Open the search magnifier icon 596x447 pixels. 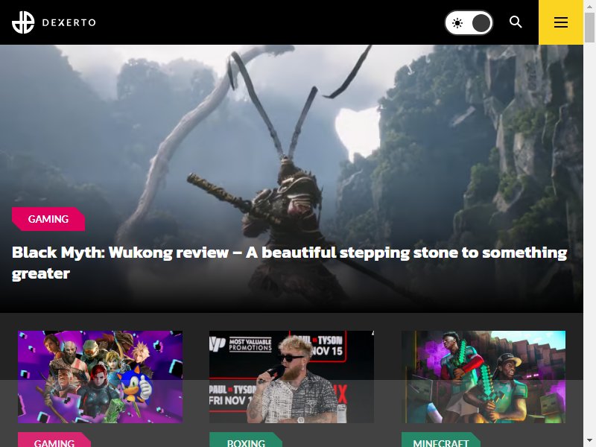[516, 22]
